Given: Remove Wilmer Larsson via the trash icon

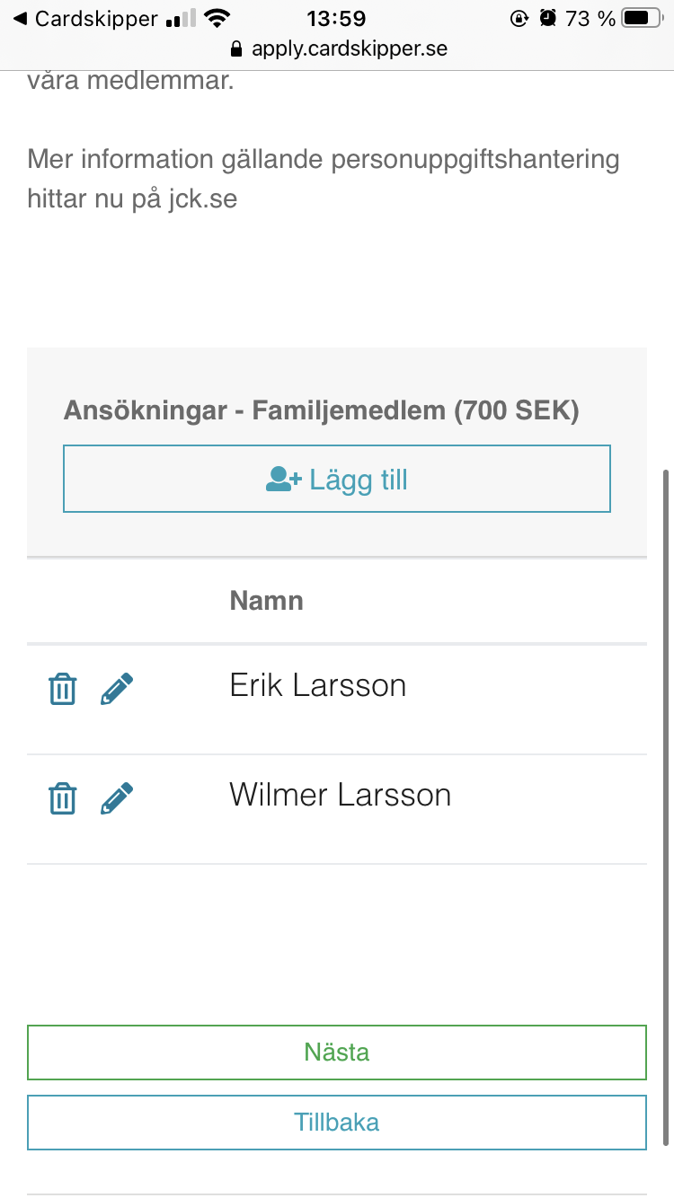Looking at the screenshot, I should tap(62, 798).
